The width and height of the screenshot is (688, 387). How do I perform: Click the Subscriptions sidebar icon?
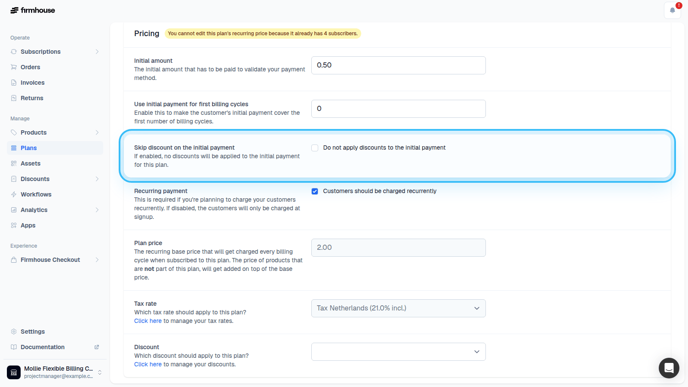point(14,52)
